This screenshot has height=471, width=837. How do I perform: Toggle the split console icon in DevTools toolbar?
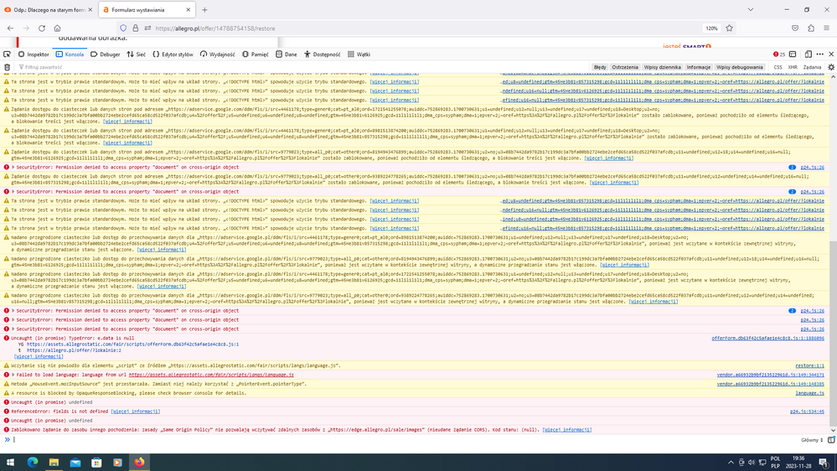coord(793,54)
